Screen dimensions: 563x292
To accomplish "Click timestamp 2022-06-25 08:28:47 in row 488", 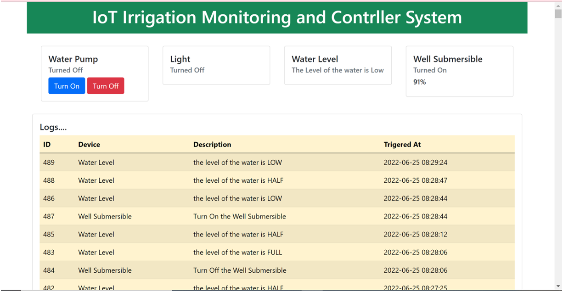I will pos(415,180).
